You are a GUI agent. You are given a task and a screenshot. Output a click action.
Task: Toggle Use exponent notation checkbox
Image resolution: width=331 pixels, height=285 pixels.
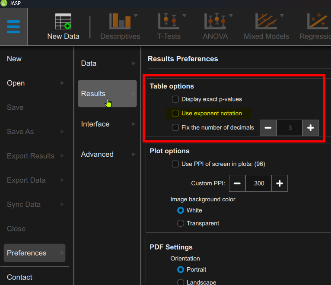[175, 114]
